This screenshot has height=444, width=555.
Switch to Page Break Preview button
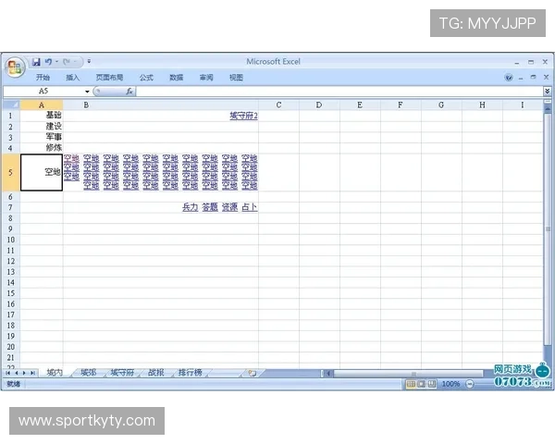(432, 384)
